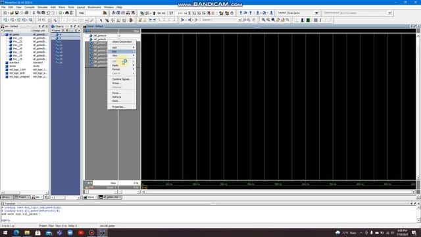This screenshot has width=421, height=237.
Task: Open the File menu
Action: pyautogui.click(x=3, y=7)
